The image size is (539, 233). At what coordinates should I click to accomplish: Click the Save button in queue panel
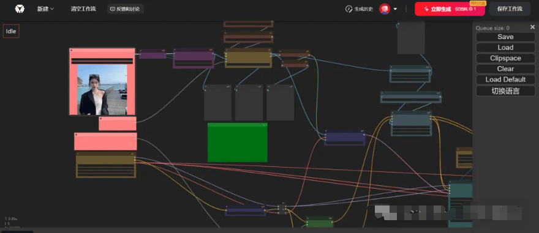tap(505, 37)
